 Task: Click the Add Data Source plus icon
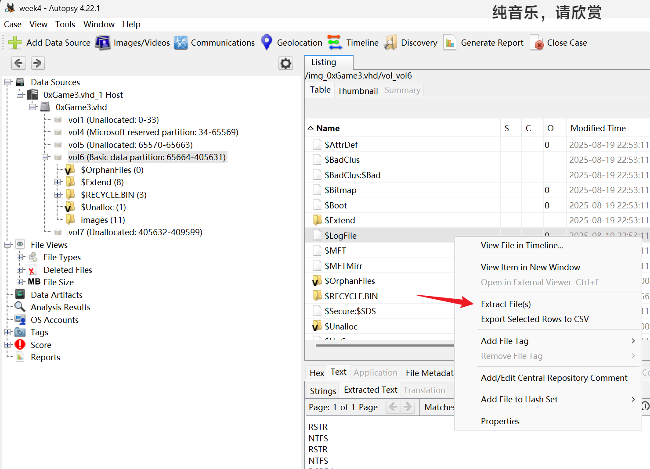[x=15, y=43]
